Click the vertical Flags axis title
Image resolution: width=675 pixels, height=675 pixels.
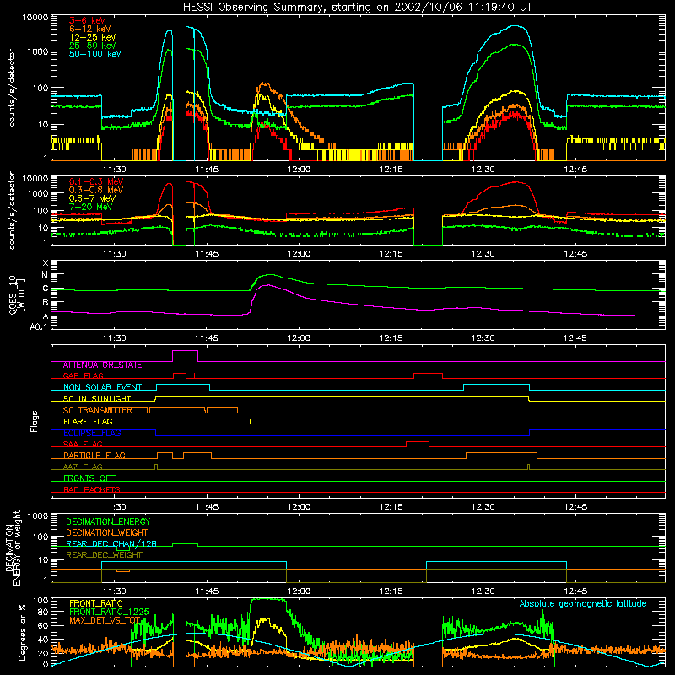click(35, 421)
